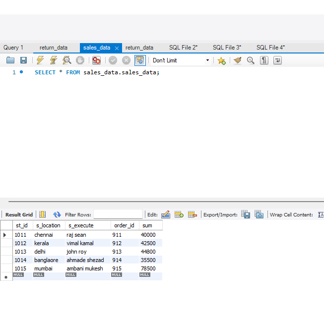Select cell raj sean
The height and width of the screenshot is (317, 324).
click(x=88, y=235)
